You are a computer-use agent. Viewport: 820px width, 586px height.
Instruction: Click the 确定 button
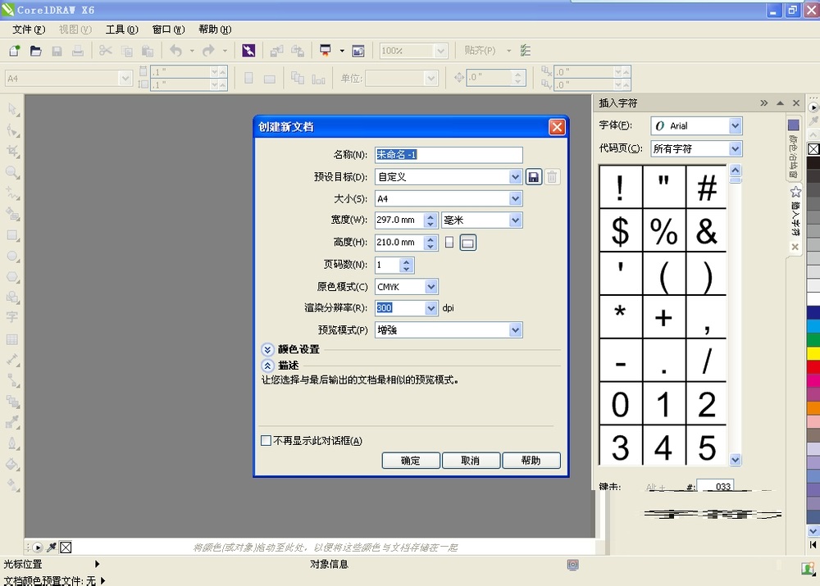411,461
